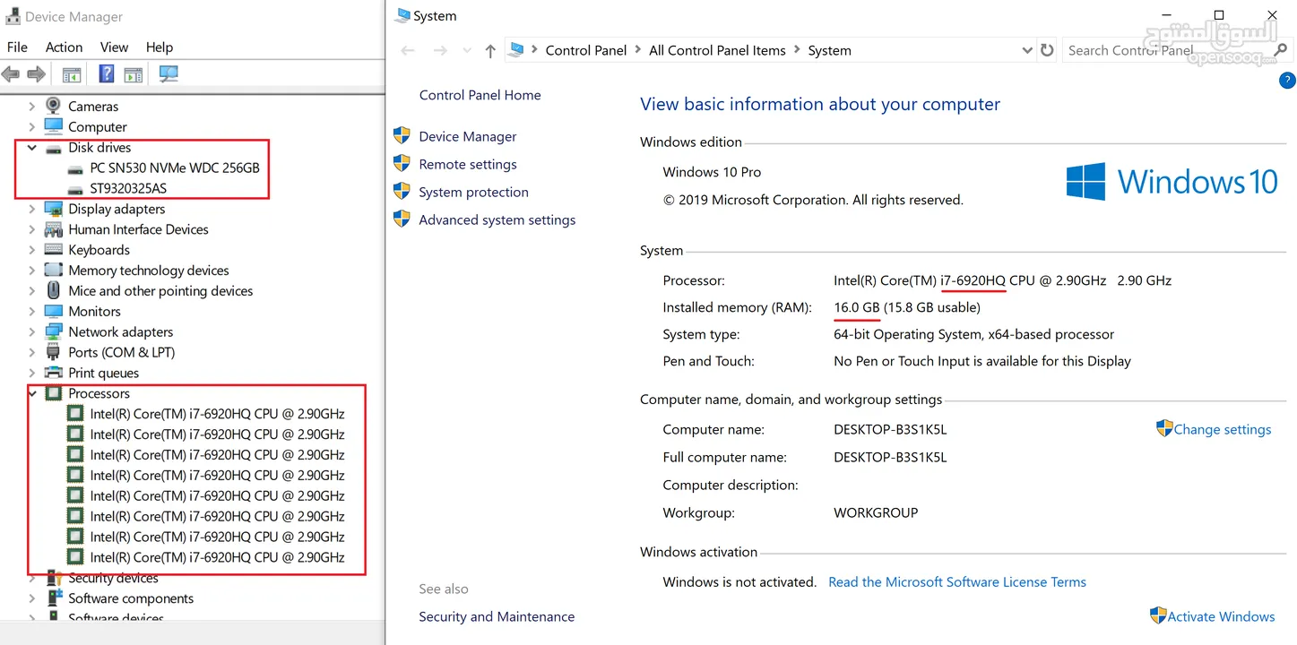The image size is (1297, 645).
Task: Select the Computer category icon in tree
Action: [54, 126]
